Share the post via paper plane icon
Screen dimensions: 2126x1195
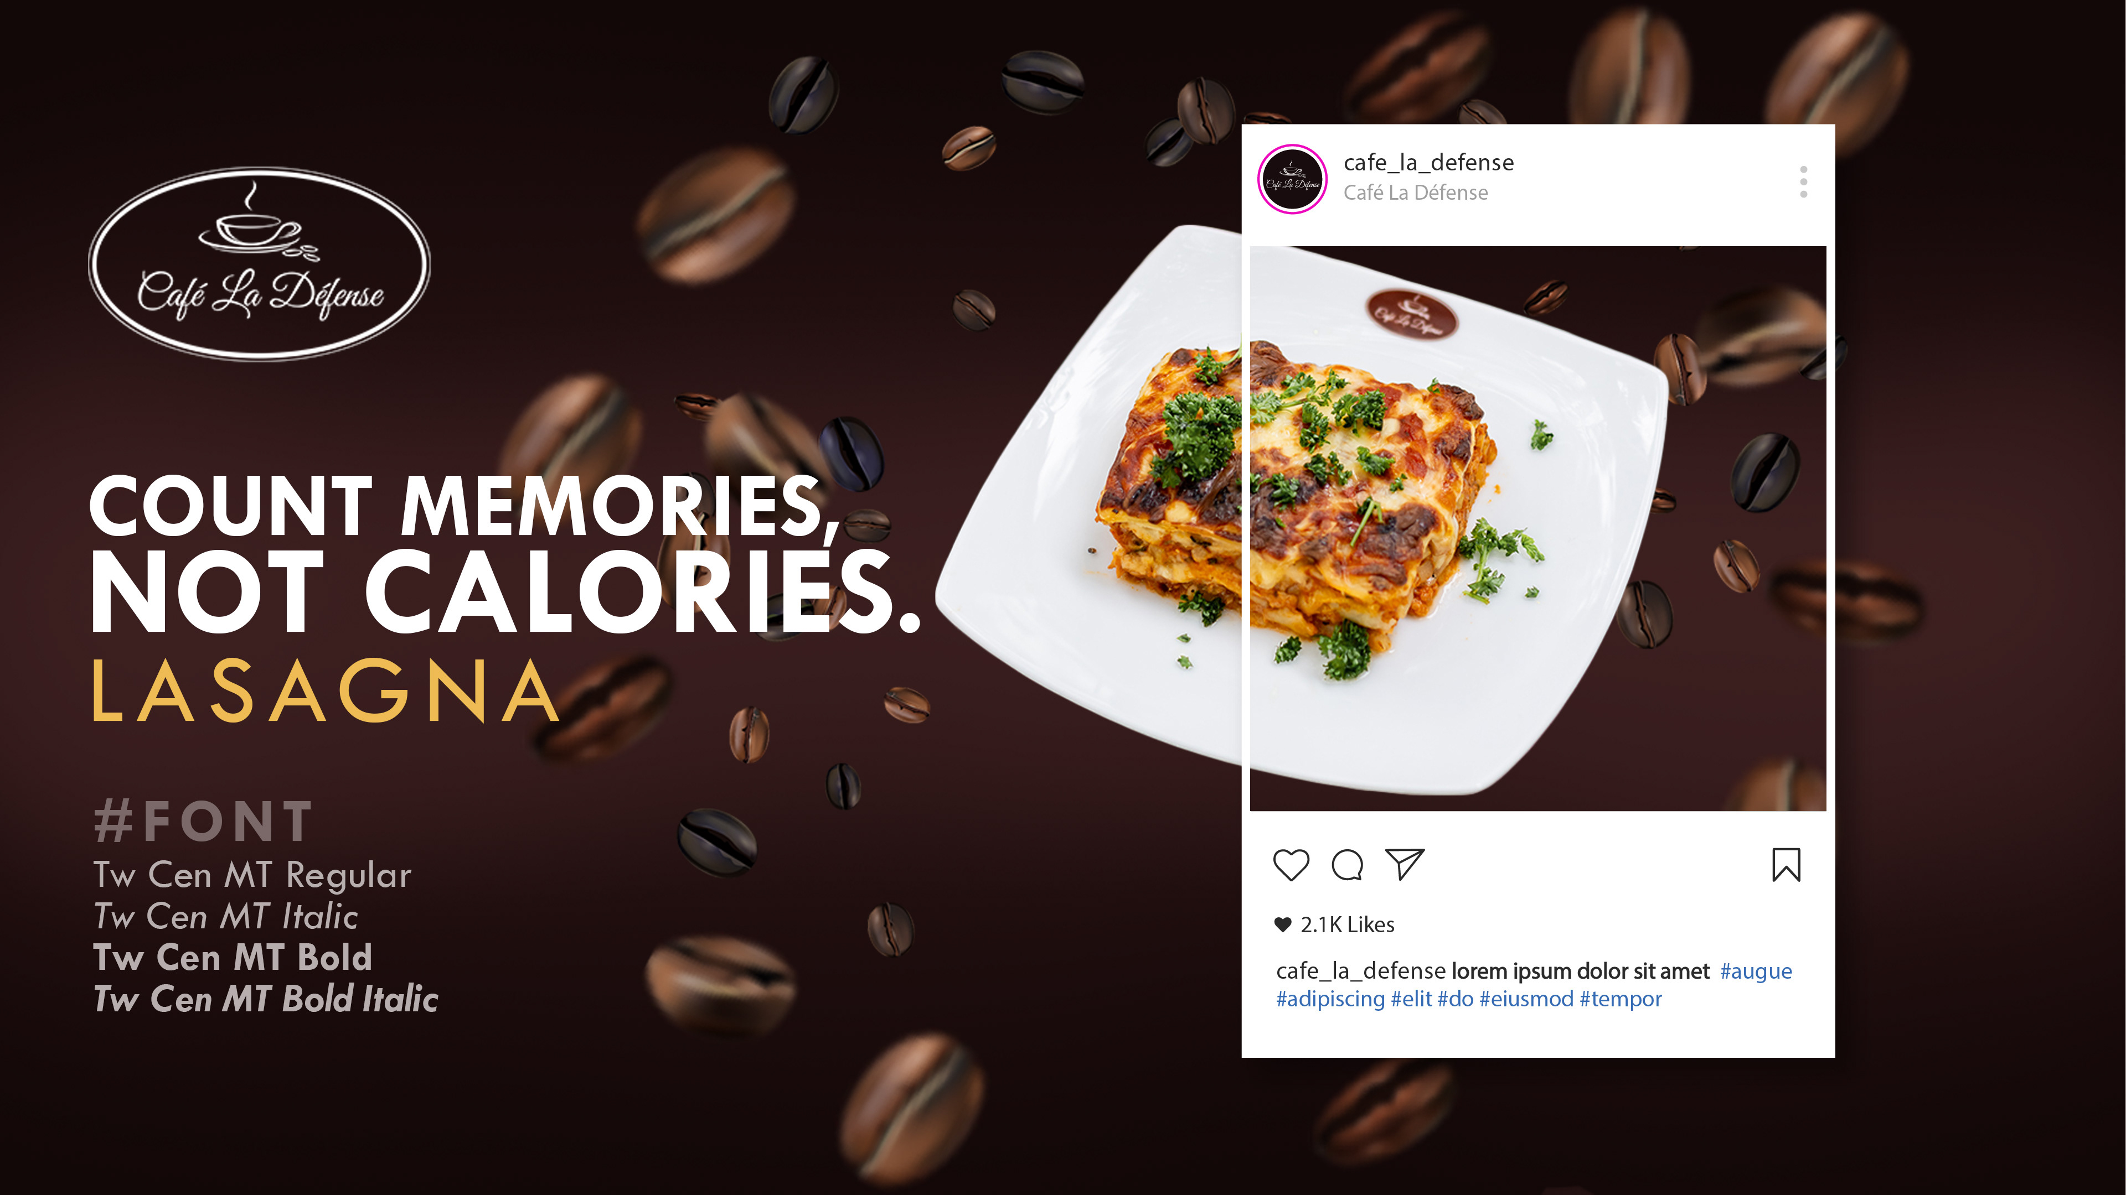(x=1405, y=864)
